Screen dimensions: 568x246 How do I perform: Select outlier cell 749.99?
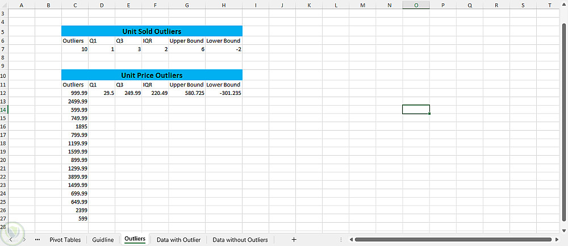tap(75, 118)
